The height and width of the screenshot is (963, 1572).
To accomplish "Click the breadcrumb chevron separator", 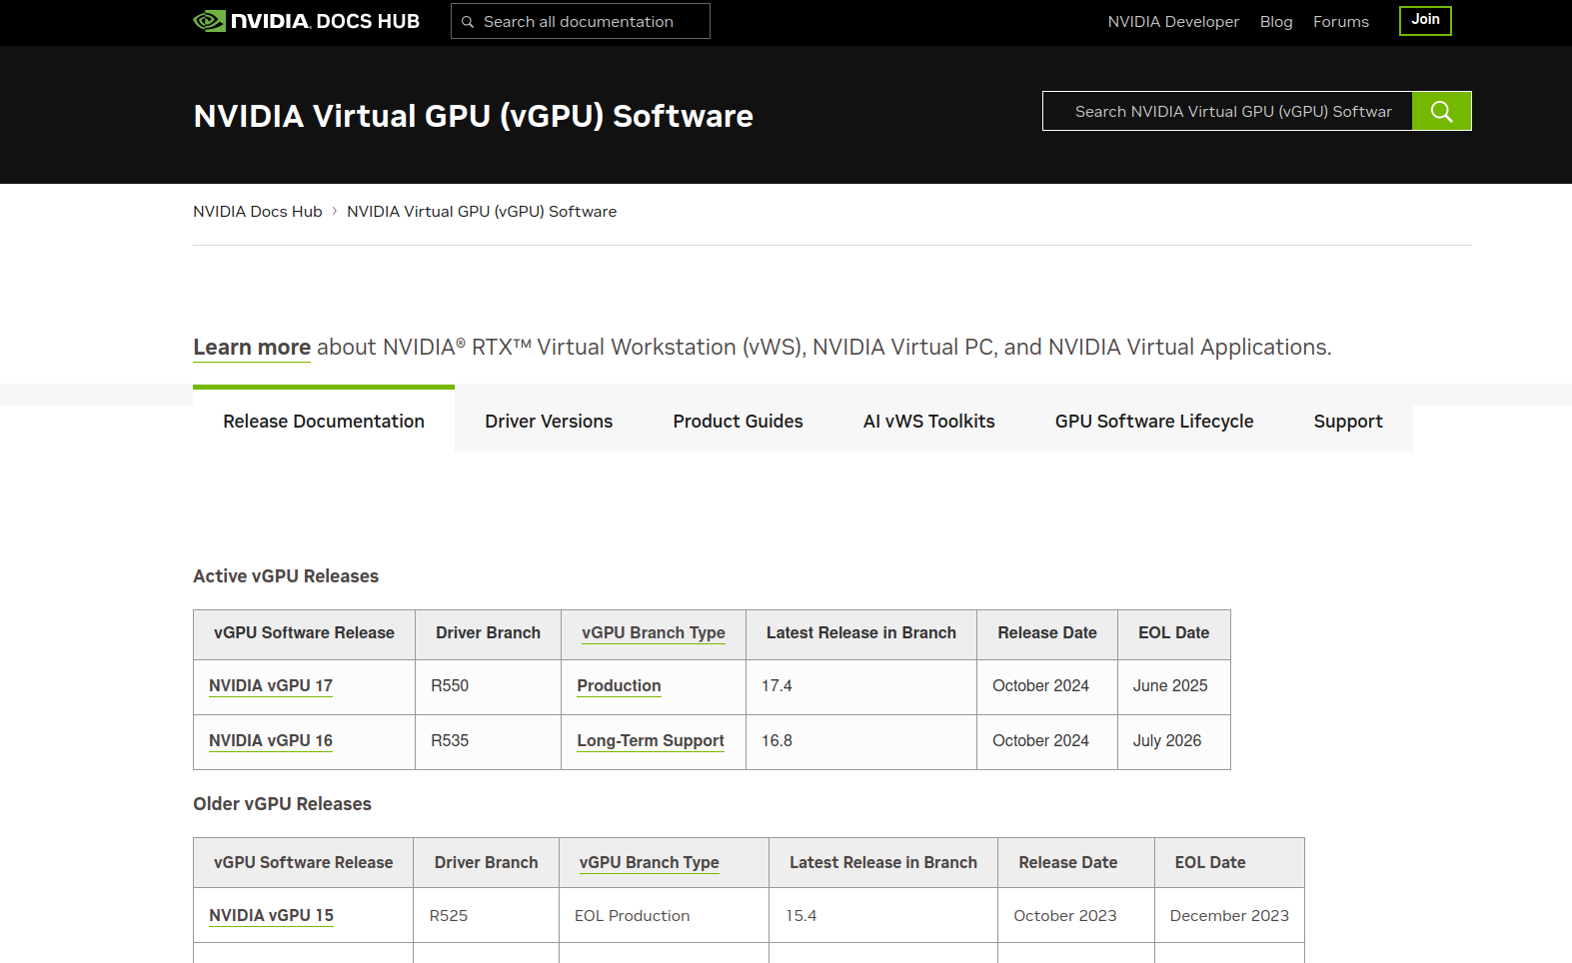I will pos(335,212).
